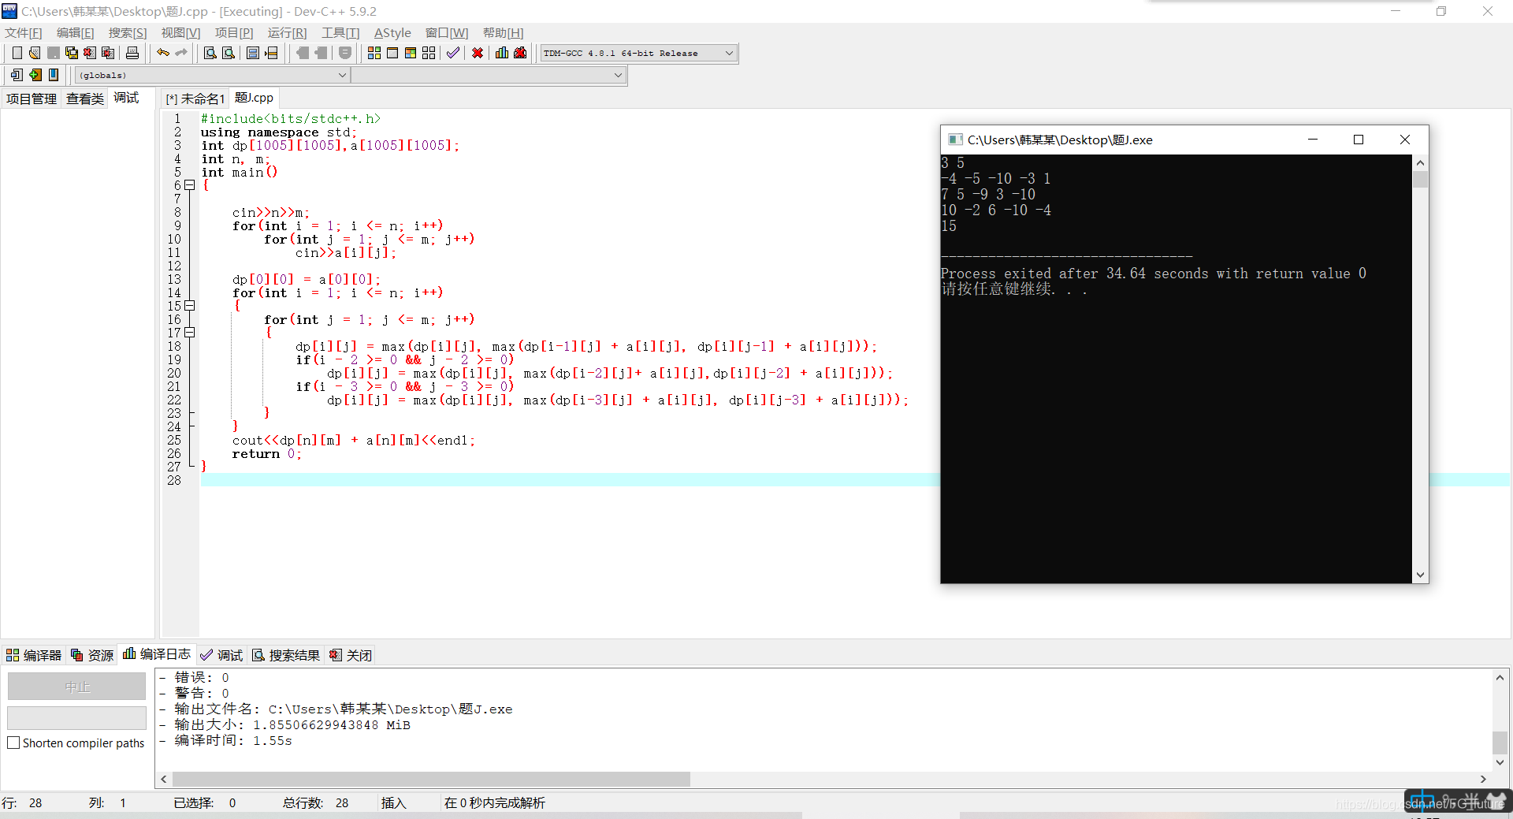The height and width of the screenshot is (819, 1513).
Task: Run the program using toolbar icon
Action: [x=392, y=53]
